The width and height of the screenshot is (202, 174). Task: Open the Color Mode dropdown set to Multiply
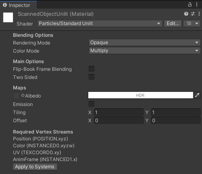point(145,51)
